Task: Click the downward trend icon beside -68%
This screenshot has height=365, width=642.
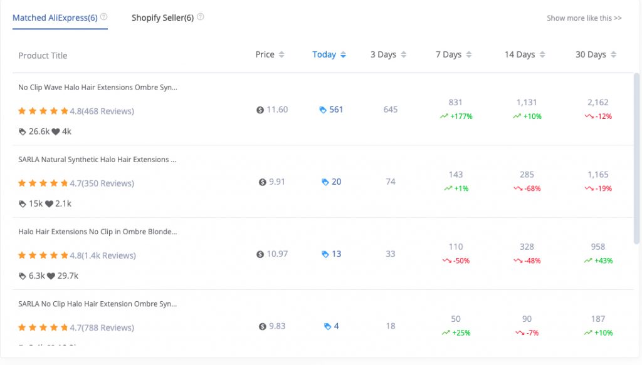Action: pos(518,188)
